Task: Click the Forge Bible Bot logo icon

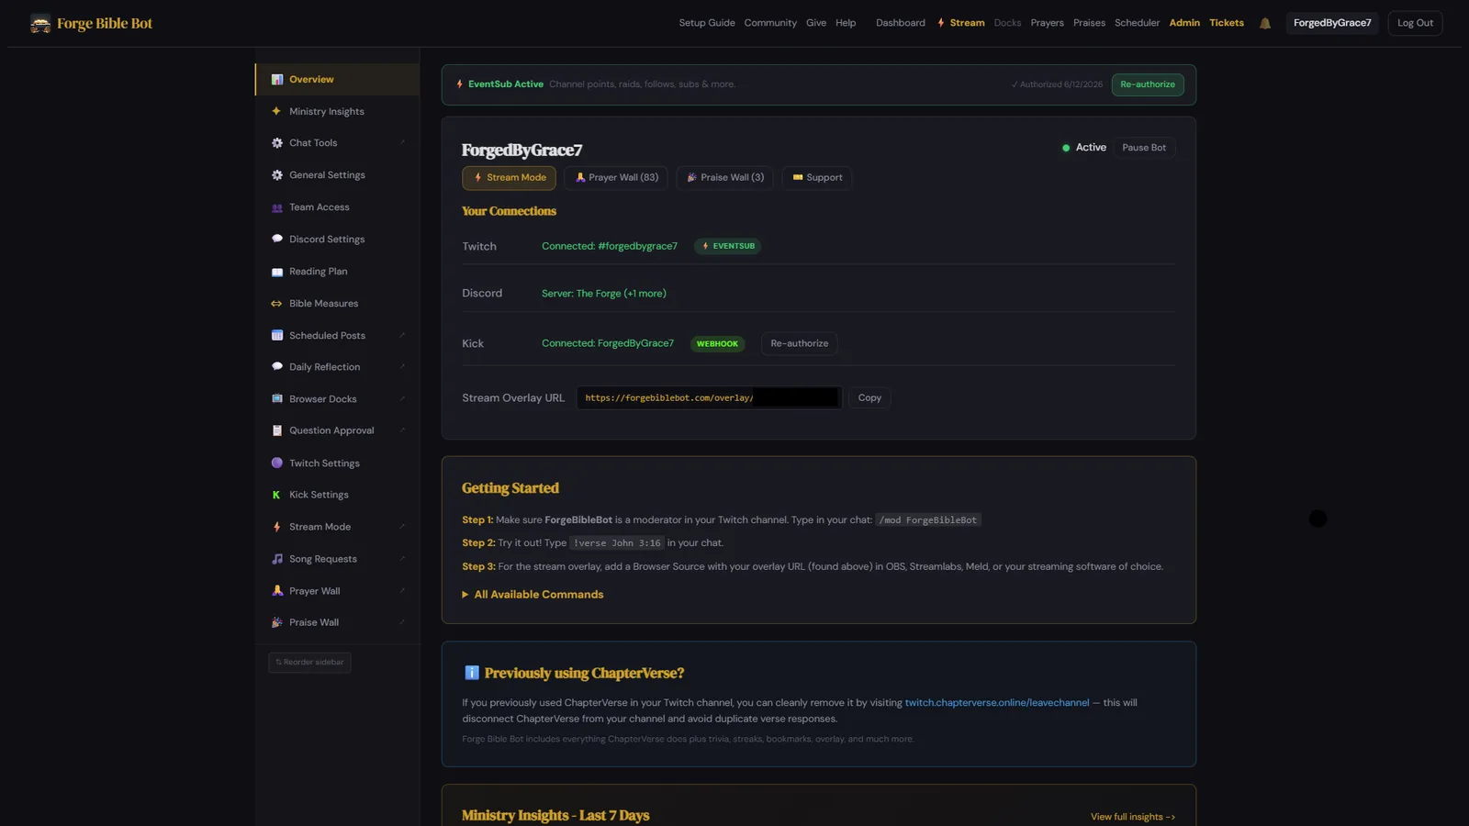Action: (40, 24)
